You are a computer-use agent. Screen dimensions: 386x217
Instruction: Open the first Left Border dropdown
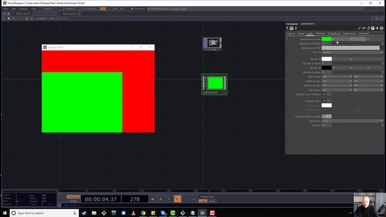tap(337, 77)
